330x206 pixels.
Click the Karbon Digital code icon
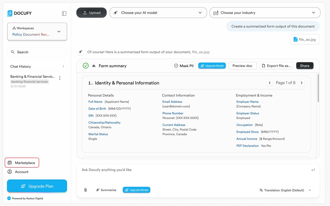pos(9,198)
